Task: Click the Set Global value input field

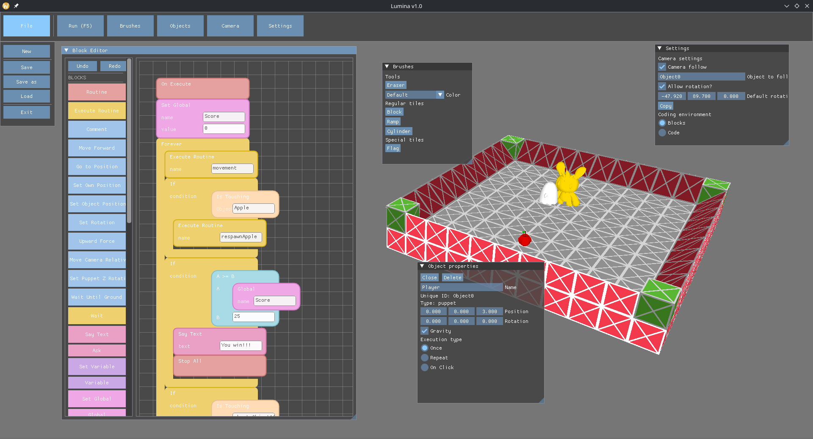Action: coord(224,128)
